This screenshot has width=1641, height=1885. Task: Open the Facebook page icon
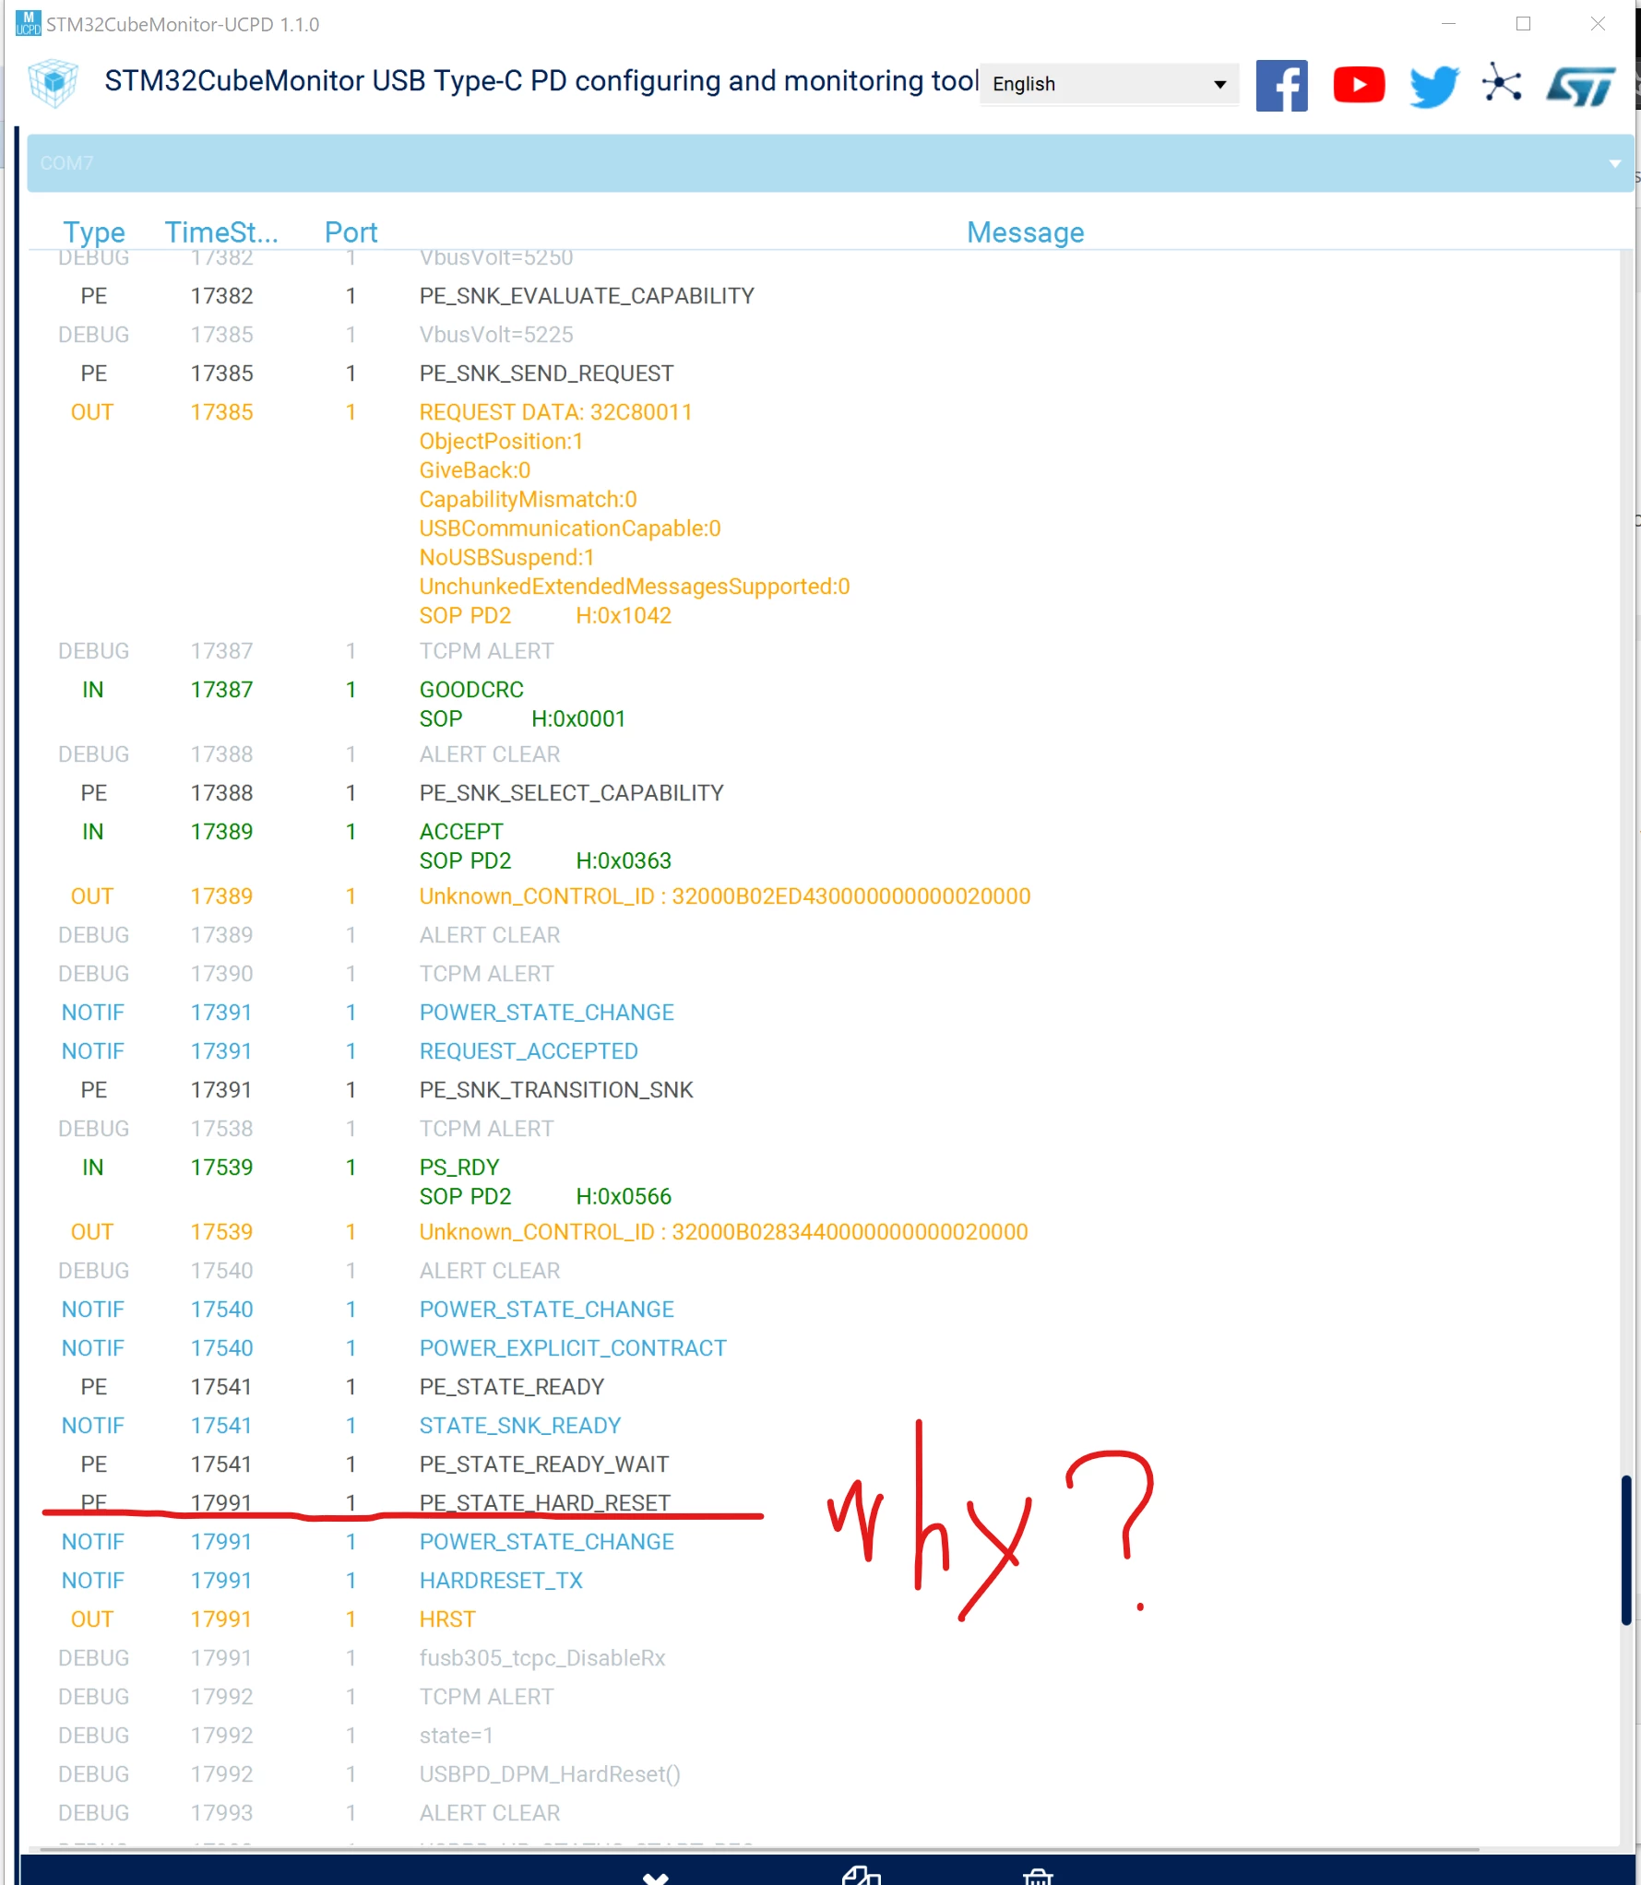pyautogui.click(x=1281, y=85)
